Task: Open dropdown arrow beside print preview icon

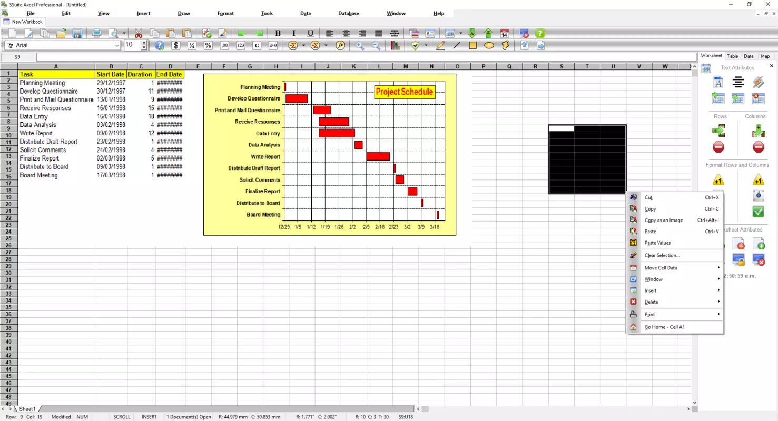Action: 124,33
